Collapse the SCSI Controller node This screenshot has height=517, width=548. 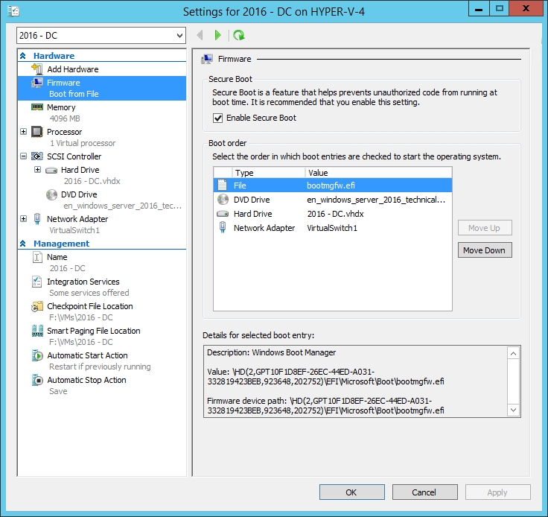pyautogui.click(x=24, y=156)
